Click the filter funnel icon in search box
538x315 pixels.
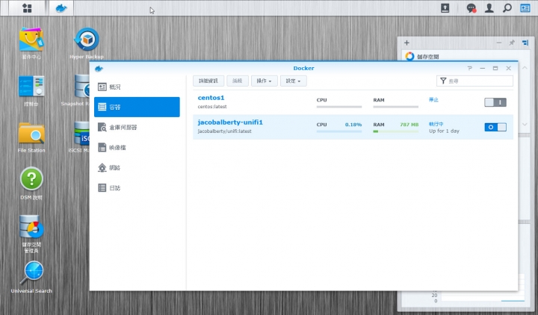pos(443,81)
